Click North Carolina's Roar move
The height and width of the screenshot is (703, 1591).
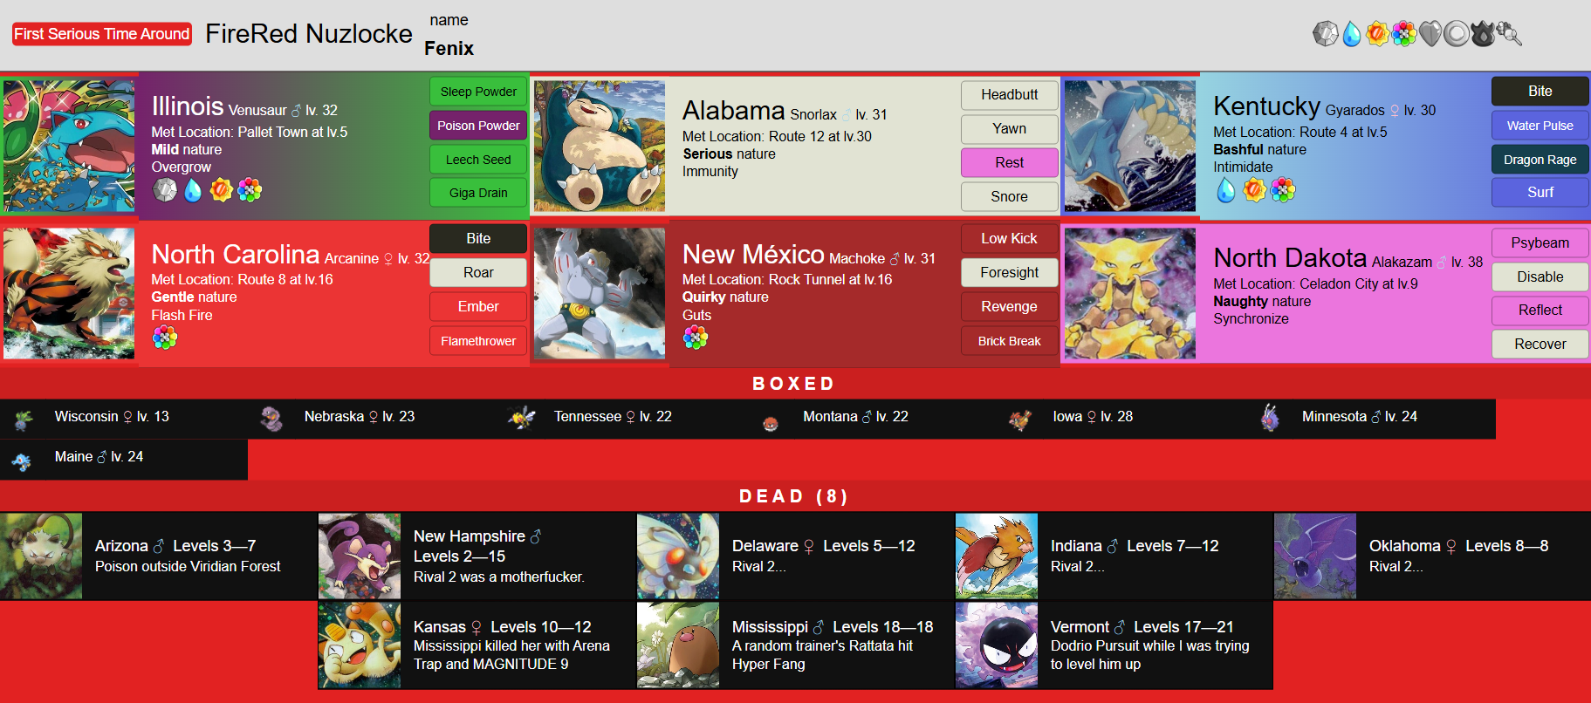point(478,273)
